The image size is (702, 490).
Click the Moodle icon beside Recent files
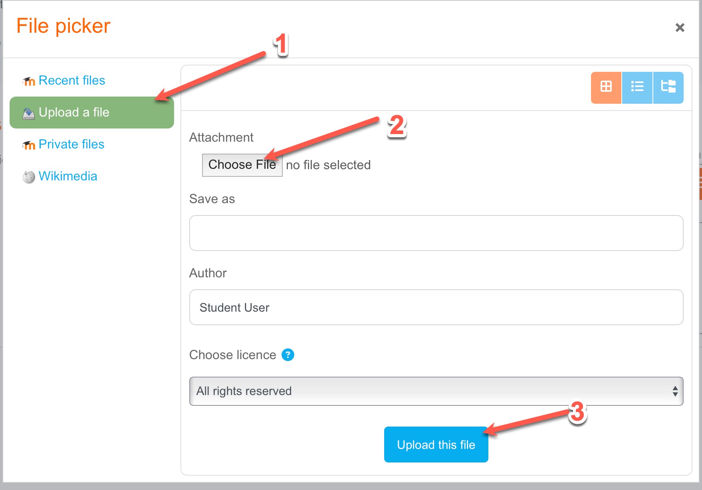click(29, 81)
